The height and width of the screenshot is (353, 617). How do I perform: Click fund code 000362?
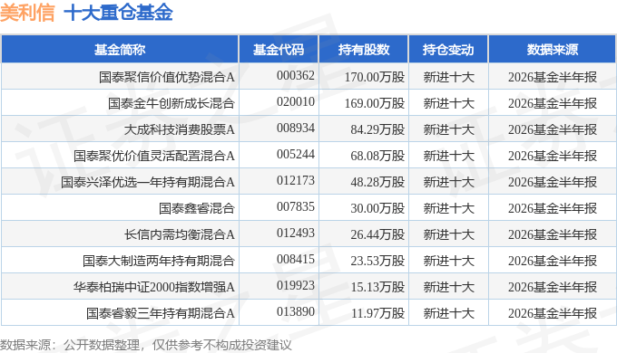point(296,75)
